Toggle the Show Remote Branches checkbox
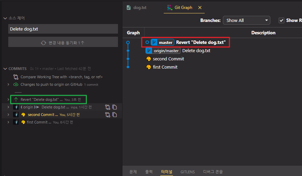The height and width of the screenshot is (176, 302). pos(281,20)
